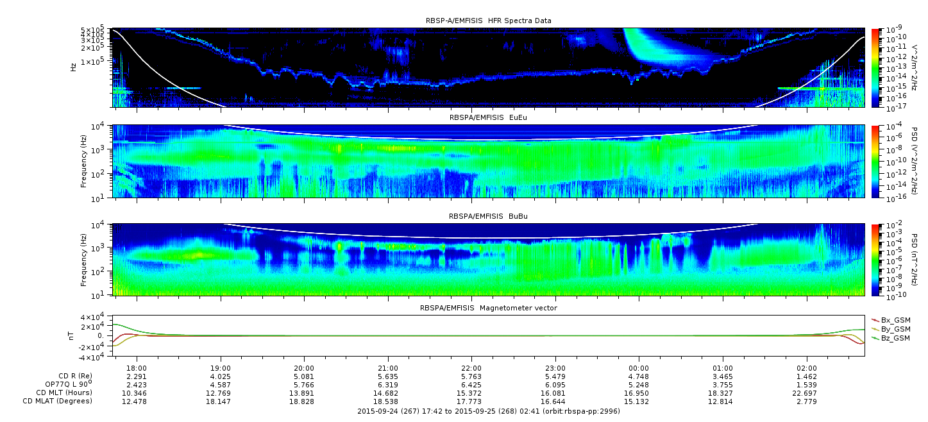
Task: Select the Bx_GSM legend entry
Action: (x=895, y=319)
